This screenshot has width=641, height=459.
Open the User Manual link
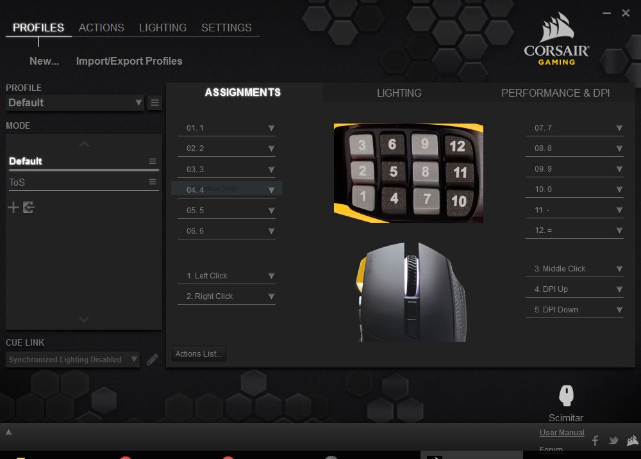click(562, 432)
